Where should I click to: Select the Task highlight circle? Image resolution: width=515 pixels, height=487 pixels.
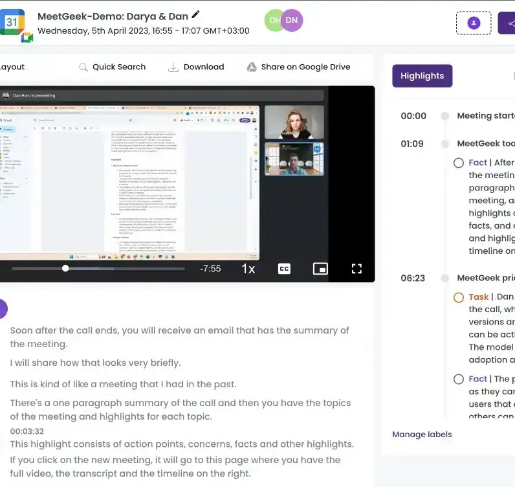pos(459,297)
